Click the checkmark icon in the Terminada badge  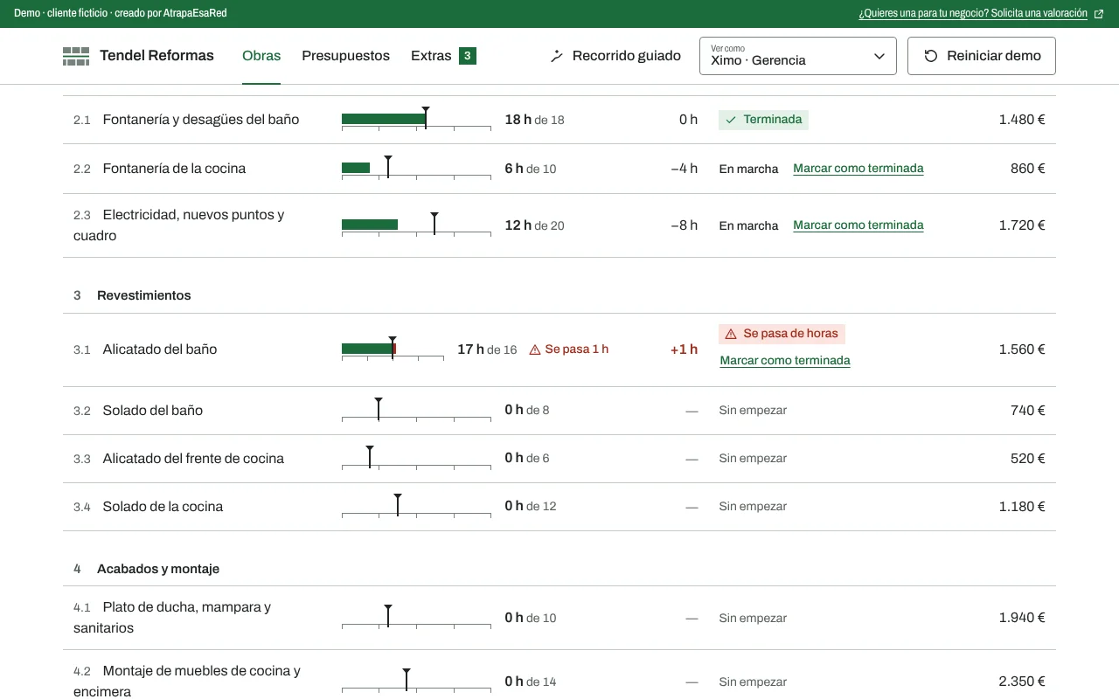click(732, 120)
